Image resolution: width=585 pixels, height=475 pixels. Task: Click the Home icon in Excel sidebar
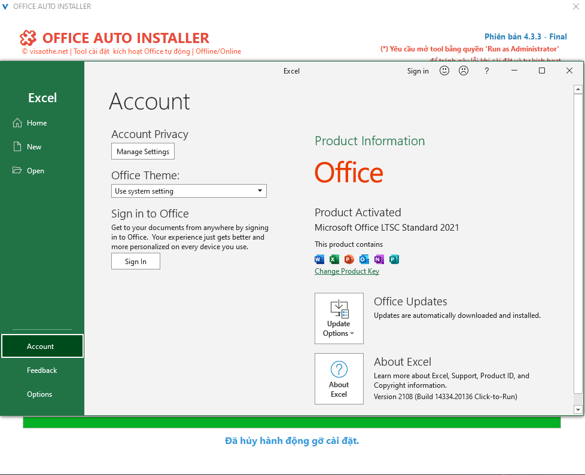tap(17, 123)
